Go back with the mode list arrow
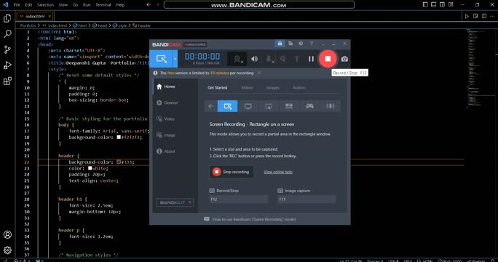 (x=210, y=106)
